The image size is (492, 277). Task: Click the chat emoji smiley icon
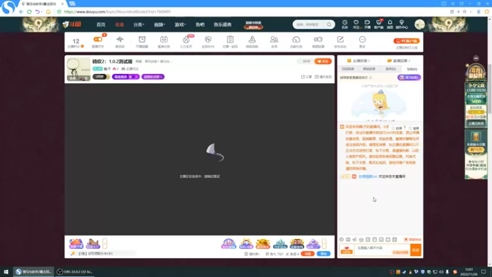341,239
